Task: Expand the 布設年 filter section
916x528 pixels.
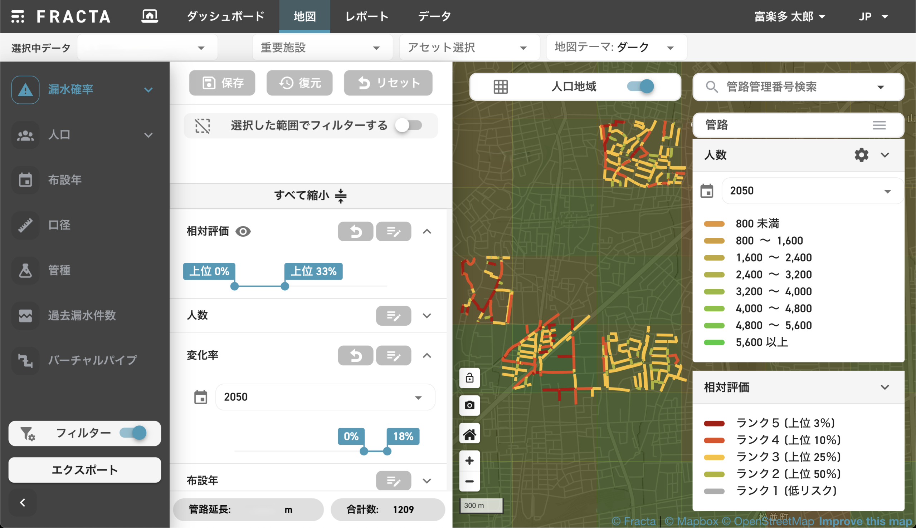Action: pos(427,481)
